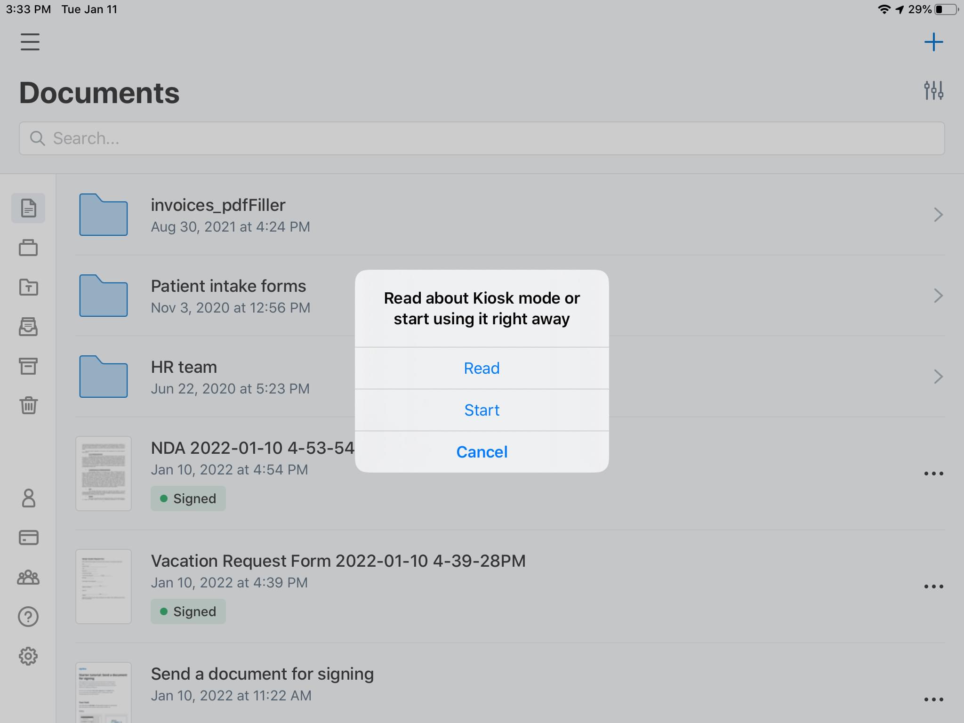This screenshot has width=964, height=723.
Task: Open the Profile person sidebar icon
Action: (x=28, y=498)
